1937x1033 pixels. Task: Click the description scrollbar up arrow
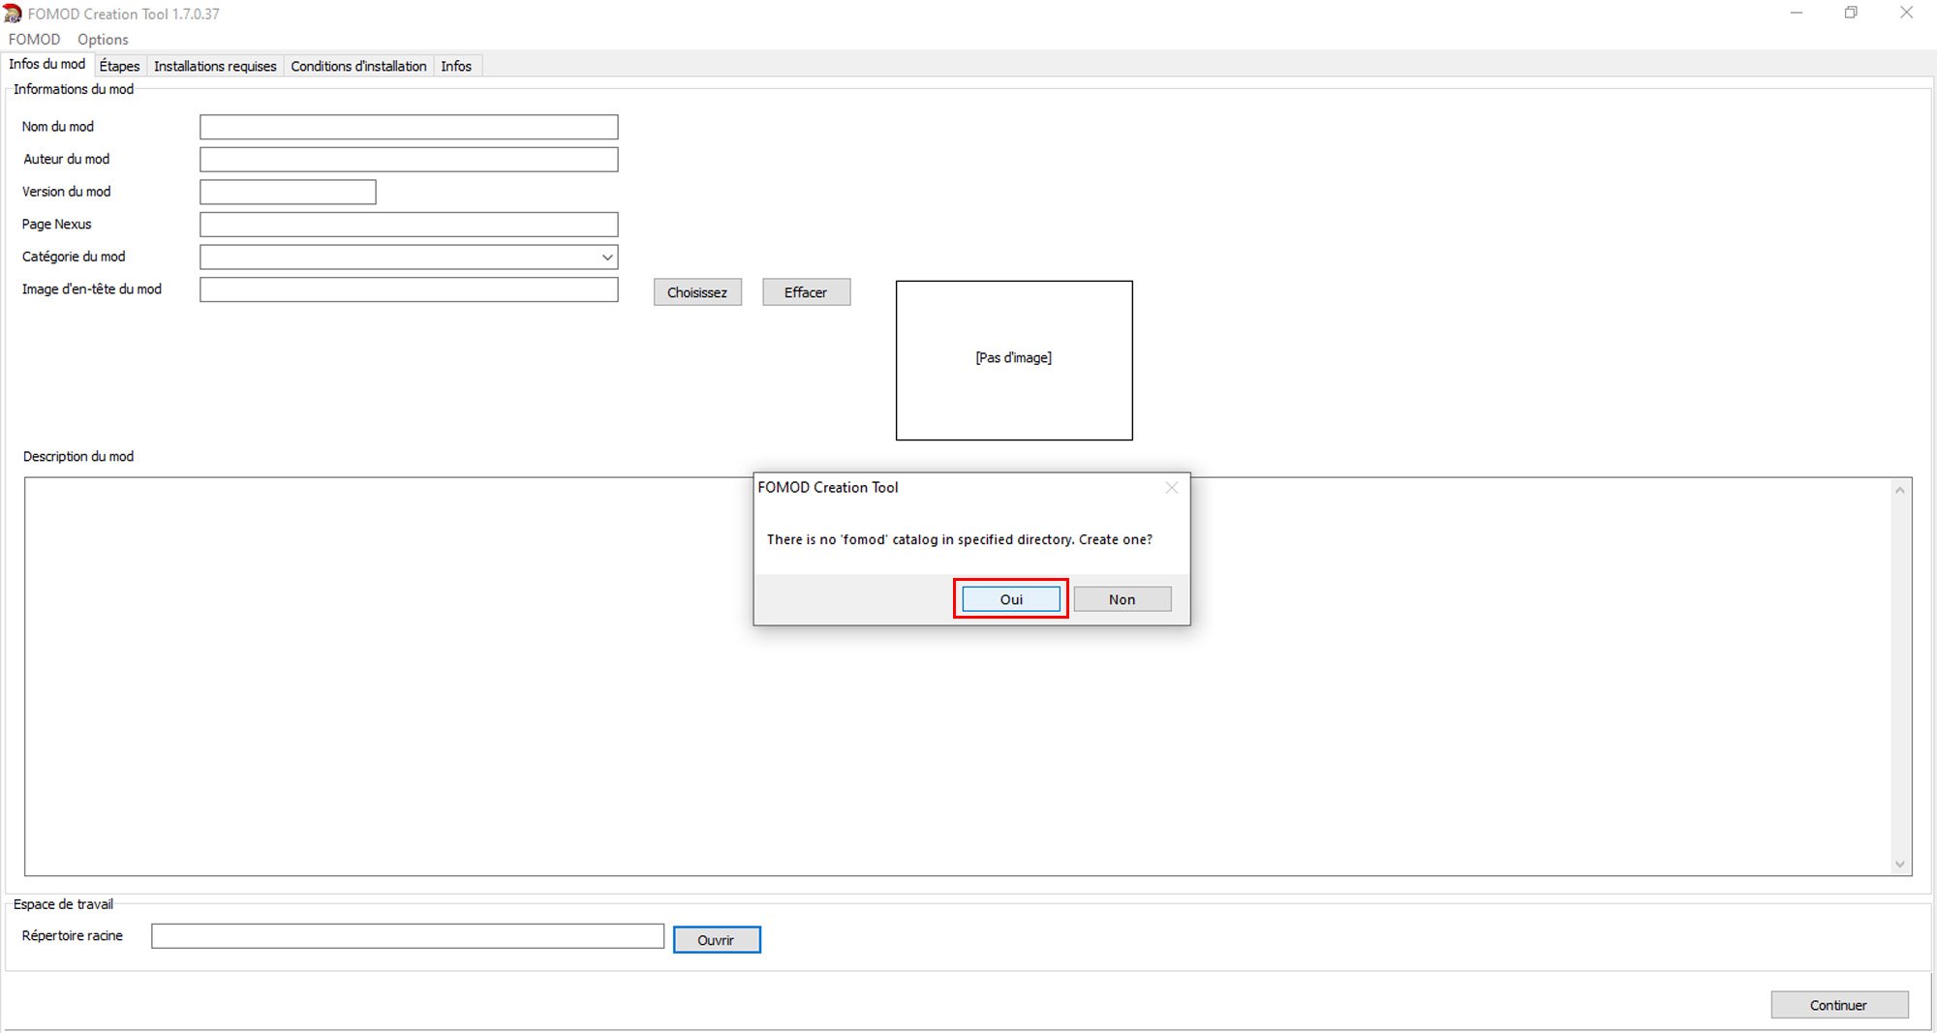pos(1900,490)
